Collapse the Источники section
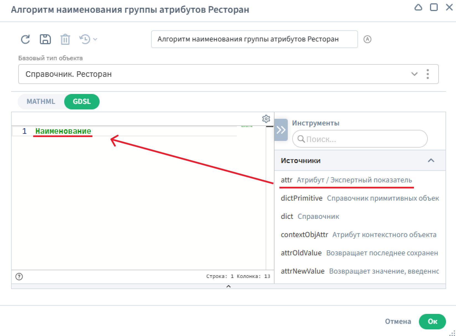The image size is (456, 336). coord(431,161)
